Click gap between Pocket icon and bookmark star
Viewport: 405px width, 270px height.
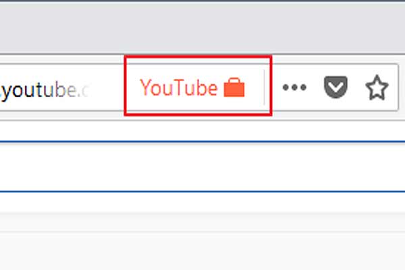click(356, 87)
